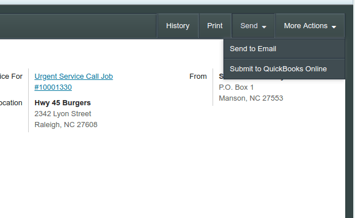The width and height of the screenshot is (355, 218).
Task: Open the Urgent Service Call Job link
Action: [x=74, y=77]
